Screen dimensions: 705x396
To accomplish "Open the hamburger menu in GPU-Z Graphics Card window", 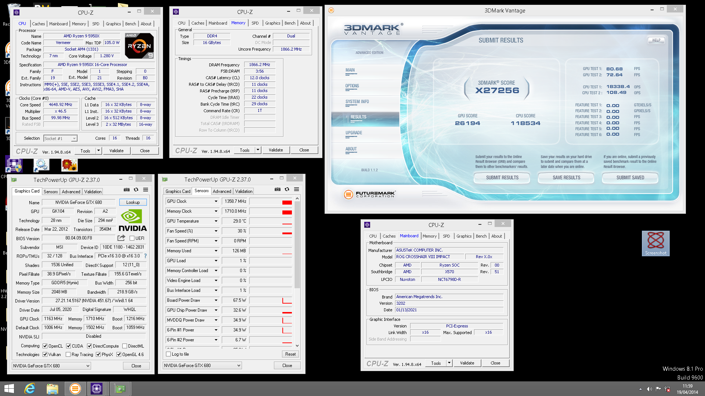I will pyautogui.click(x=146, y=190).
